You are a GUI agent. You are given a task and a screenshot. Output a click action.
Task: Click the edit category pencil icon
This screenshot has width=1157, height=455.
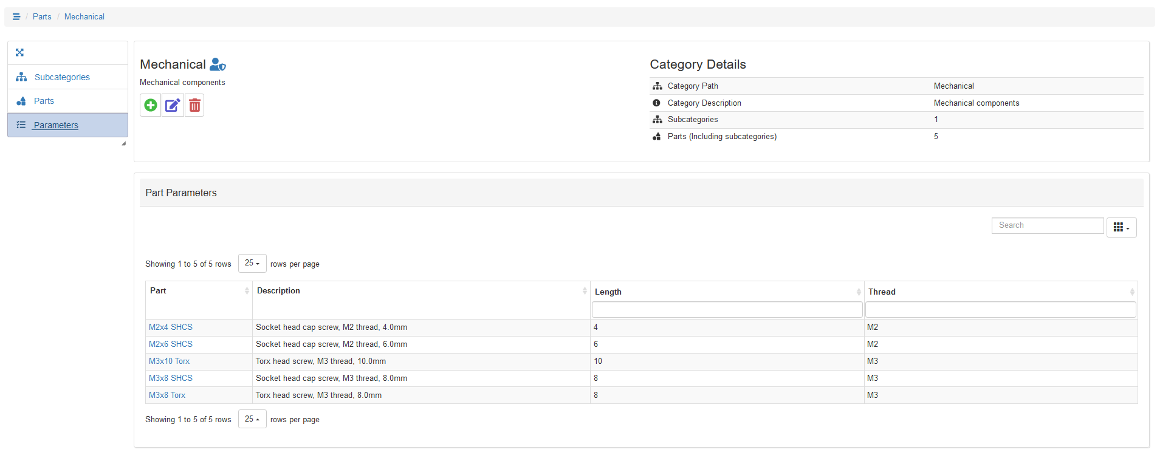pos(173,106)
